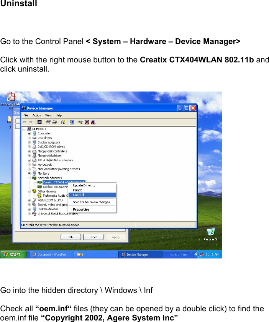
Task: Click the Device Manager taskbar button
Action: (140, 255)
